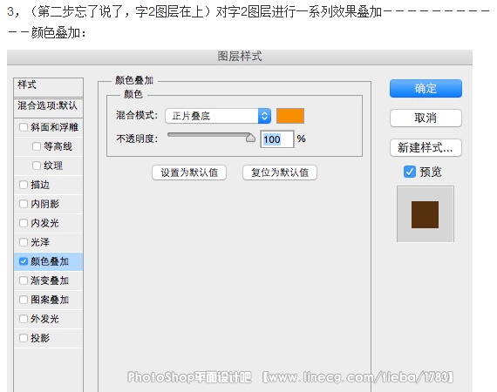
Task: Select the 斜面和浮雕 label row
Action: (49, 127)
